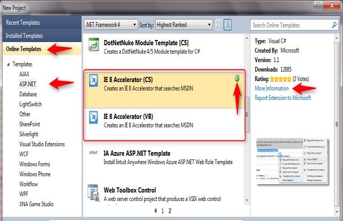Screen dimensions: 343x221
Task: Click 'Type: Visual C#' text
Action: tap(271, 41)
